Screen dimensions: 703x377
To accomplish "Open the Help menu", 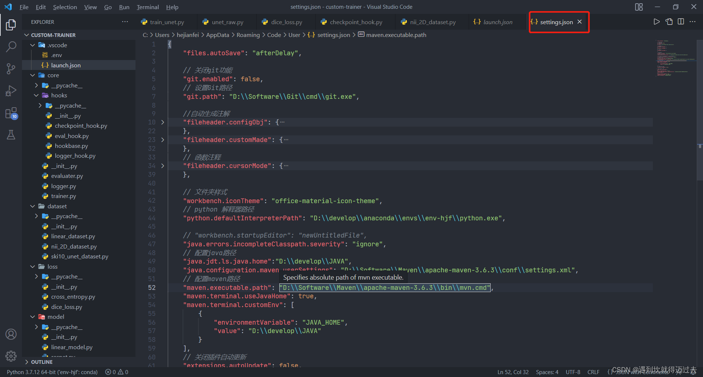I will 172,7.
